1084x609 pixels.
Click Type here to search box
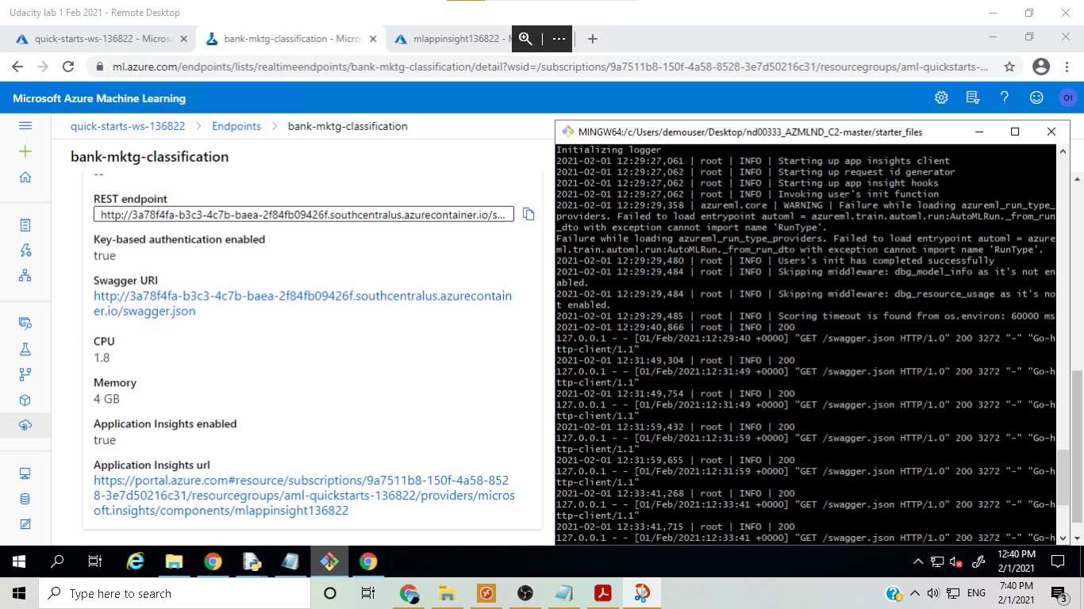pos(175,593)
